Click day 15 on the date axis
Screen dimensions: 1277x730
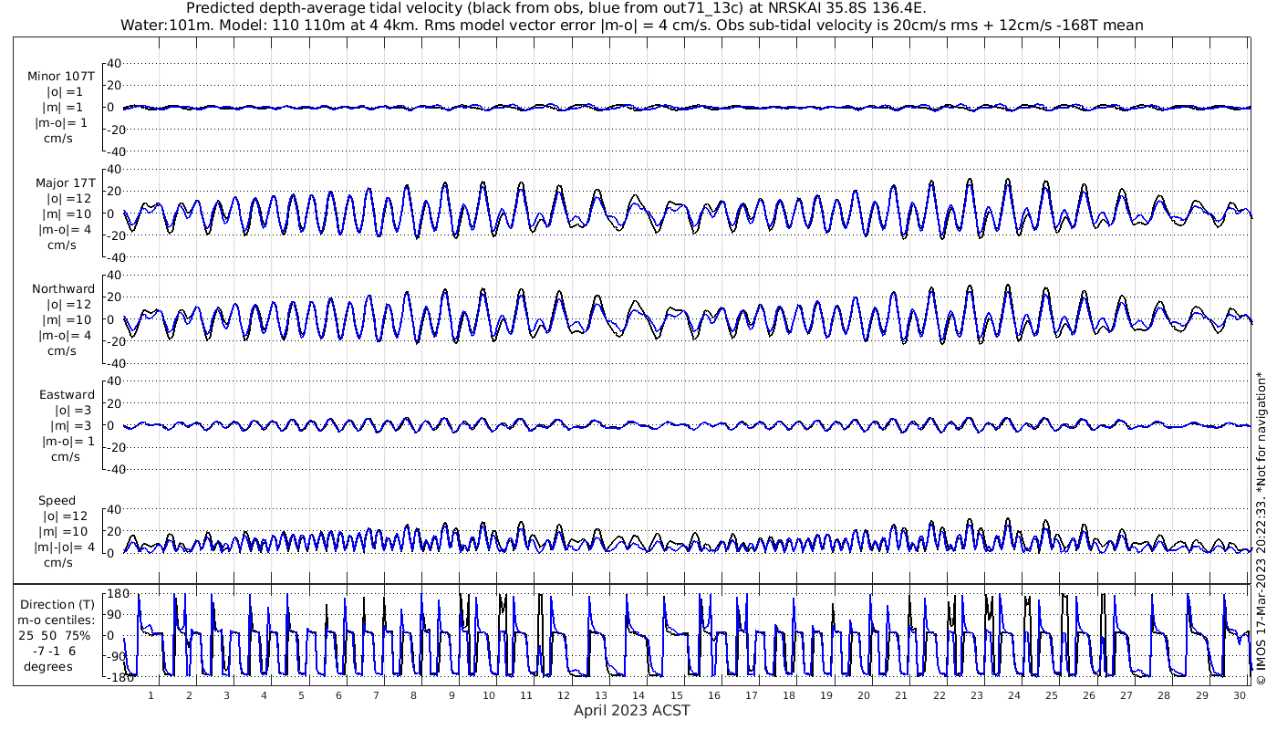coord(676,695)
